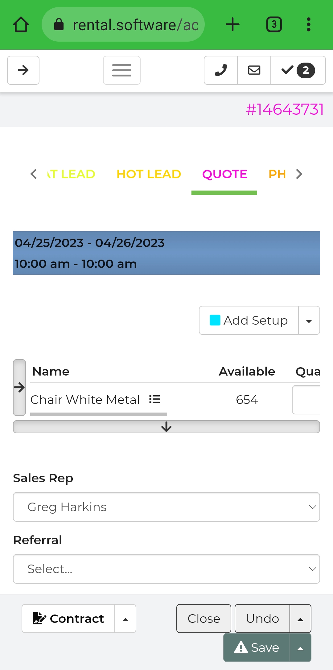Show tab switcher with 3 tabs
Screen dimensions: 333x670
274,25
